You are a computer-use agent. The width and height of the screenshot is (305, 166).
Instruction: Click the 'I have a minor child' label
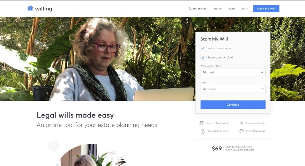(x=220, y=57)
